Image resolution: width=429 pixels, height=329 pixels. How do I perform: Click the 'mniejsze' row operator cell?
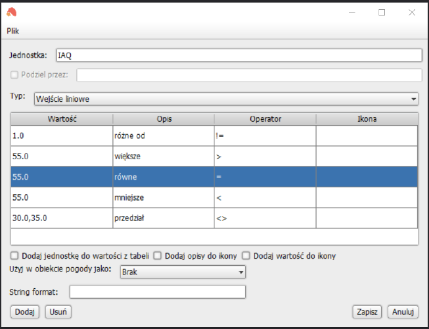click(265, 197)
